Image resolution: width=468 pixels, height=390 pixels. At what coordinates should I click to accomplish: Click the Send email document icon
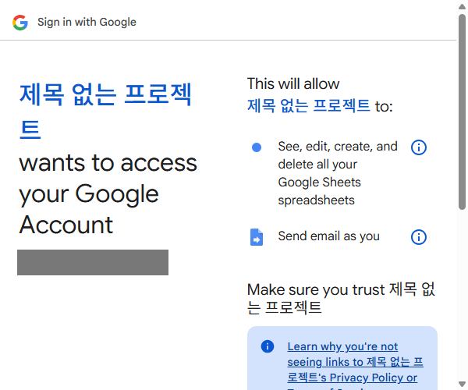coord(257,237)
